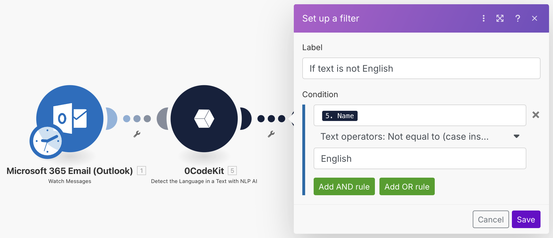553x238 pixels.
Task: Close the Set up a filter panel
Action: pos(535,18)
